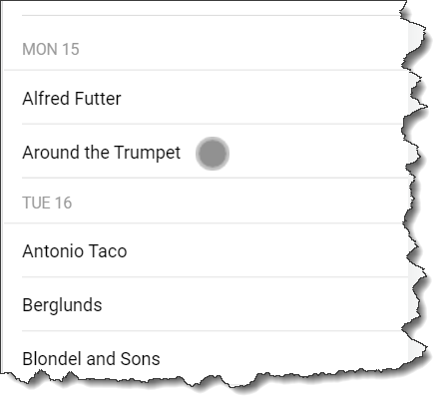Click the word Futter in Monday's list
448x412 pixels.
coord(98,98)
